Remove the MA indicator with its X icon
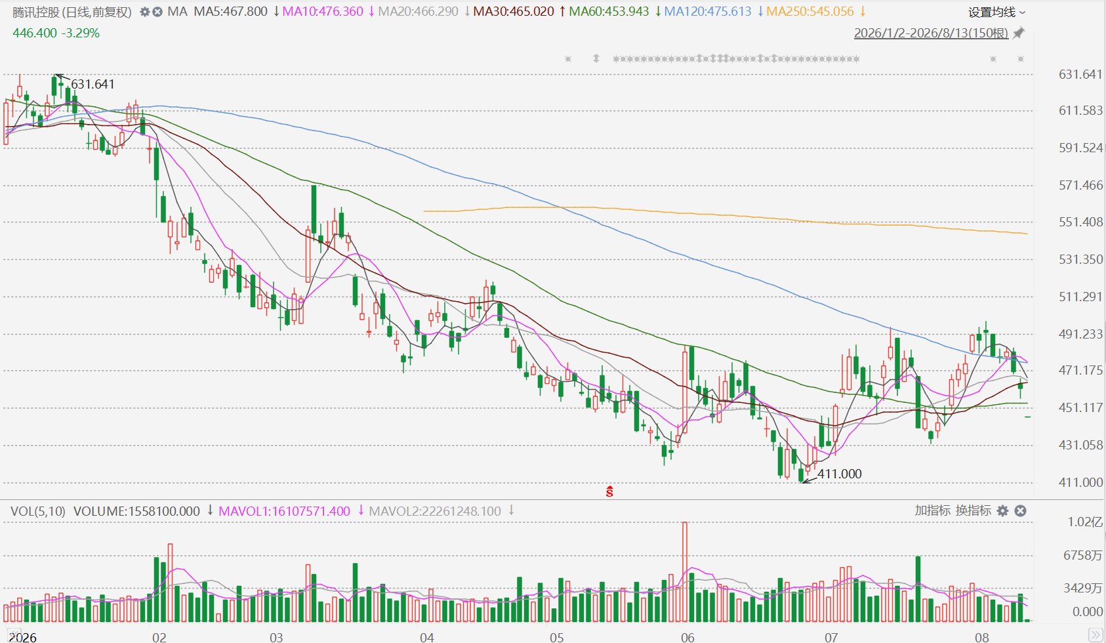Screen dimensions: 1106x643 tap(157, 12)
